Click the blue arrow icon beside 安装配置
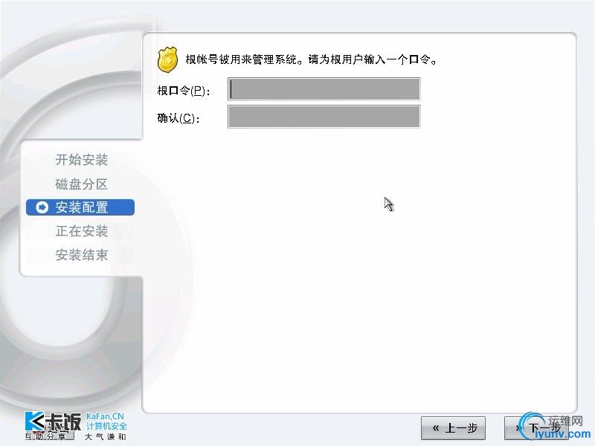Viewport: 595px width, 446px height. tap(42, 207)
